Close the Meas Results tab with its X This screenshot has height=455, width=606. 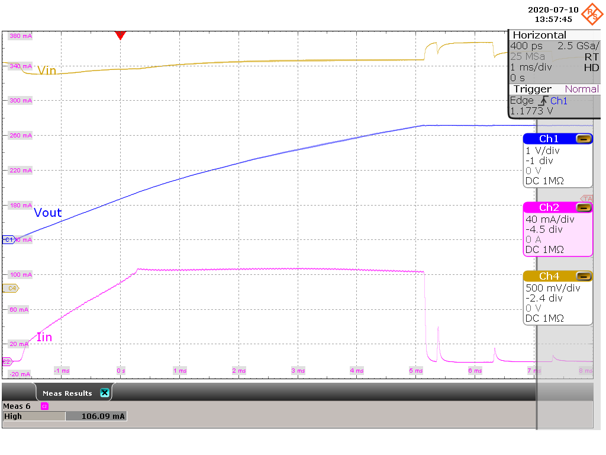104,392
